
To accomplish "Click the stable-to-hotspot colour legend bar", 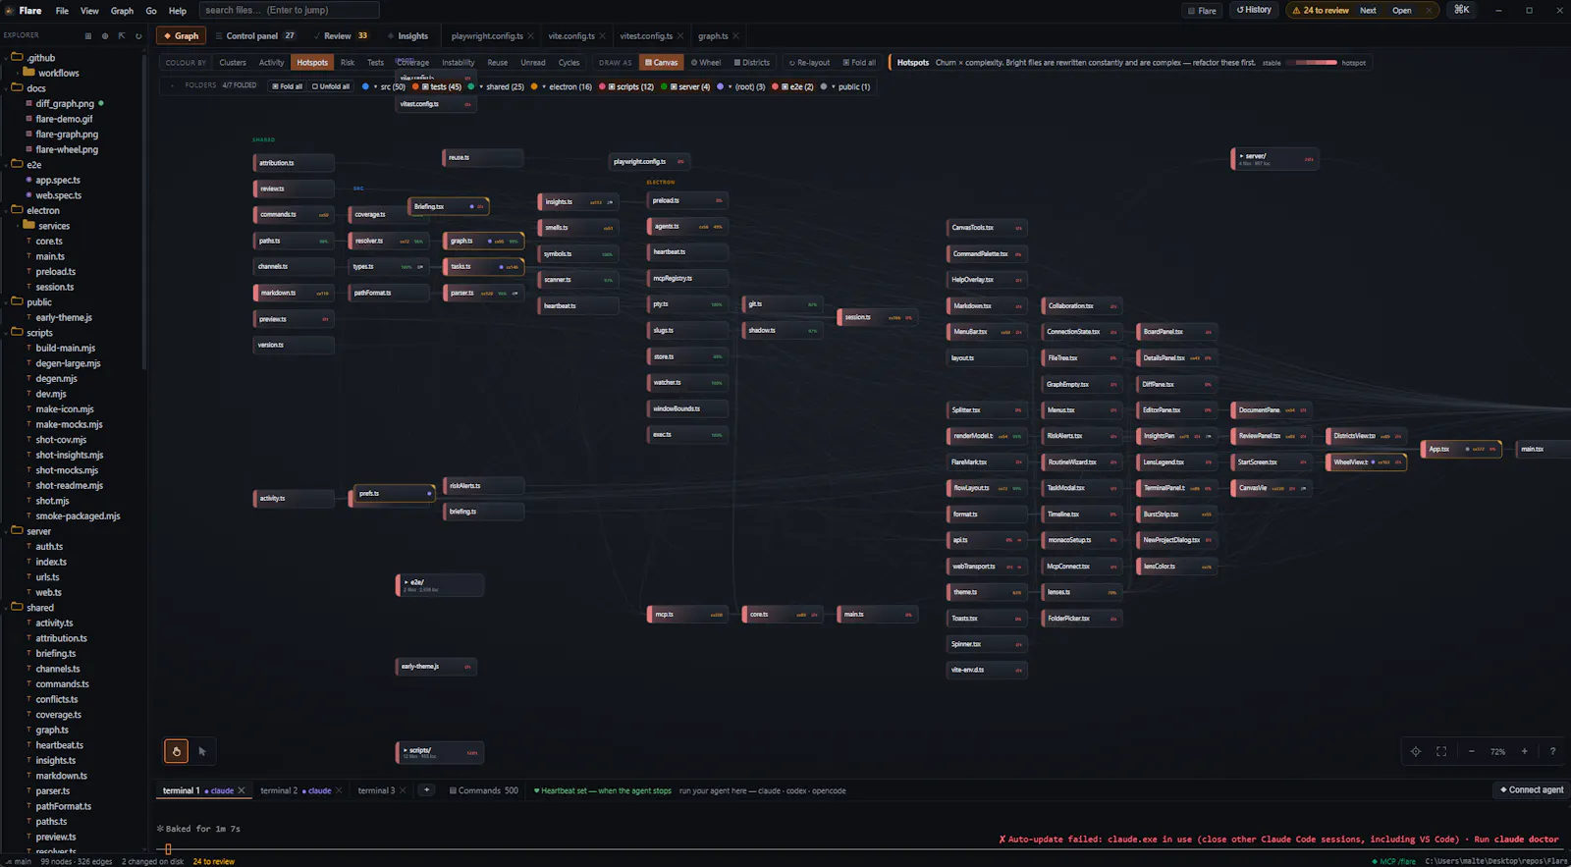I will point(1313,63).
